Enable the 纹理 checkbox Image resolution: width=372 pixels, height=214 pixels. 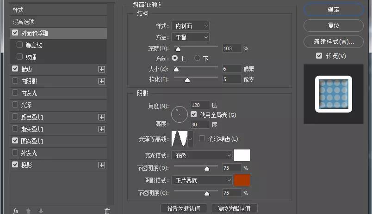click(20, 57)
